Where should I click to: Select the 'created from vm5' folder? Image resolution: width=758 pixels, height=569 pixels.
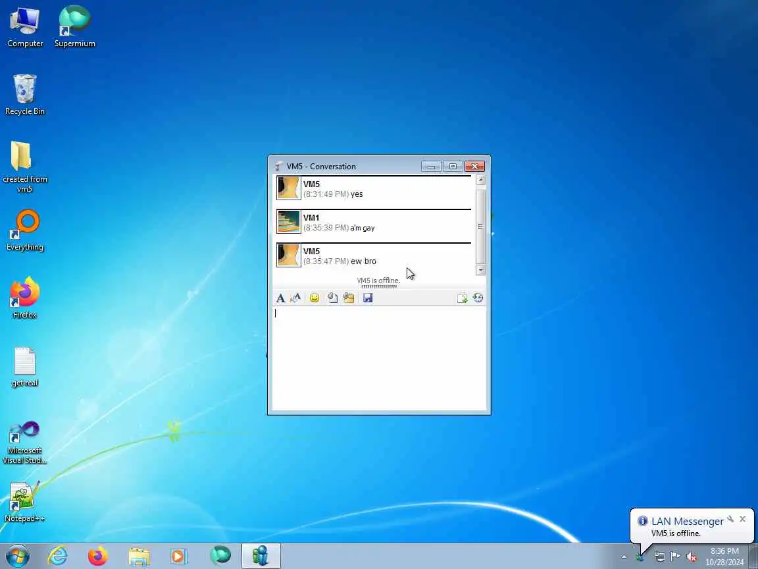[x=24, y=167]
